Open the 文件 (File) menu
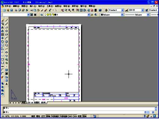The width and height of the screenshot is (159, 119). click(x=8, y=6)
